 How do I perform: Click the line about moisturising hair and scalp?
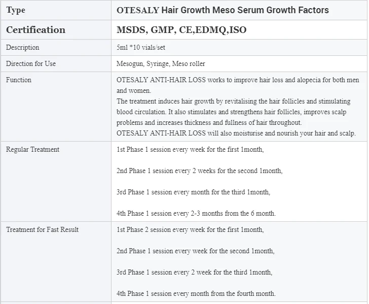click(236, 134)
